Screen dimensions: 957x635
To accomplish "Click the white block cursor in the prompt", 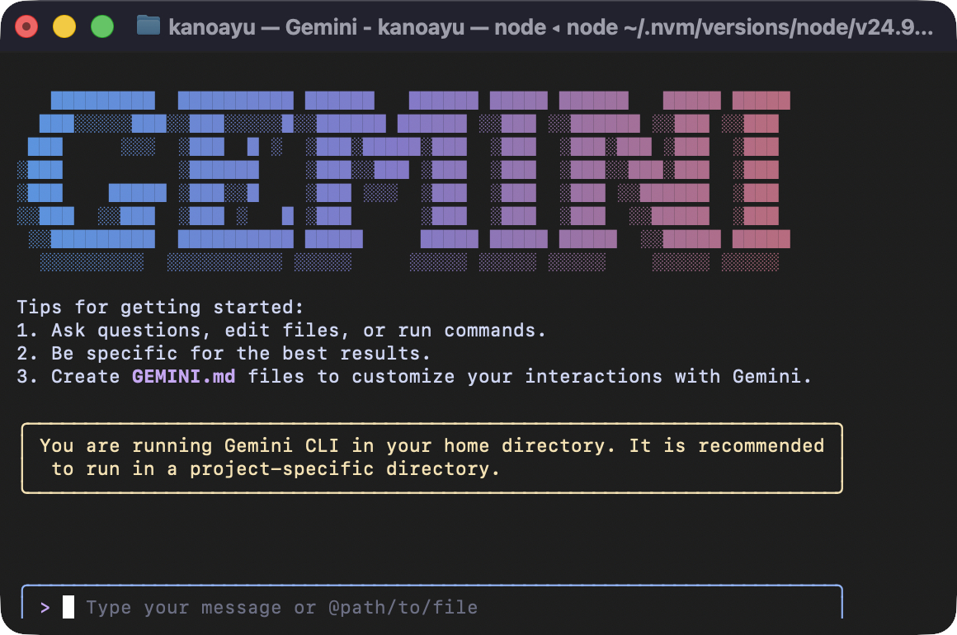I will (68, 608).
